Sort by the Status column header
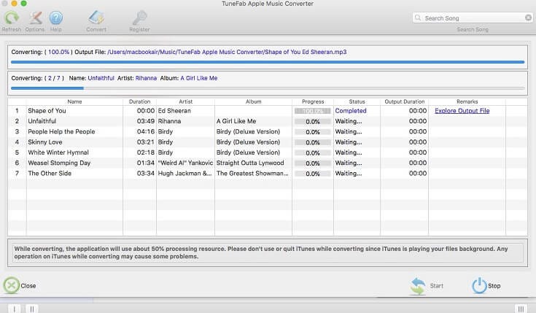The width and height of the screenshot is (536, 313). pyautogui.click(x=357, y=101)
